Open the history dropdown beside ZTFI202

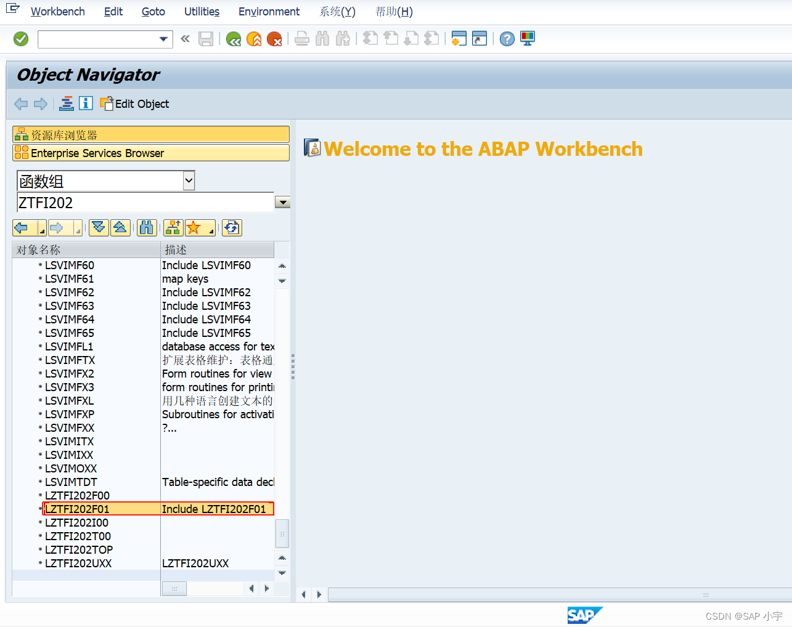click(283, 203)
